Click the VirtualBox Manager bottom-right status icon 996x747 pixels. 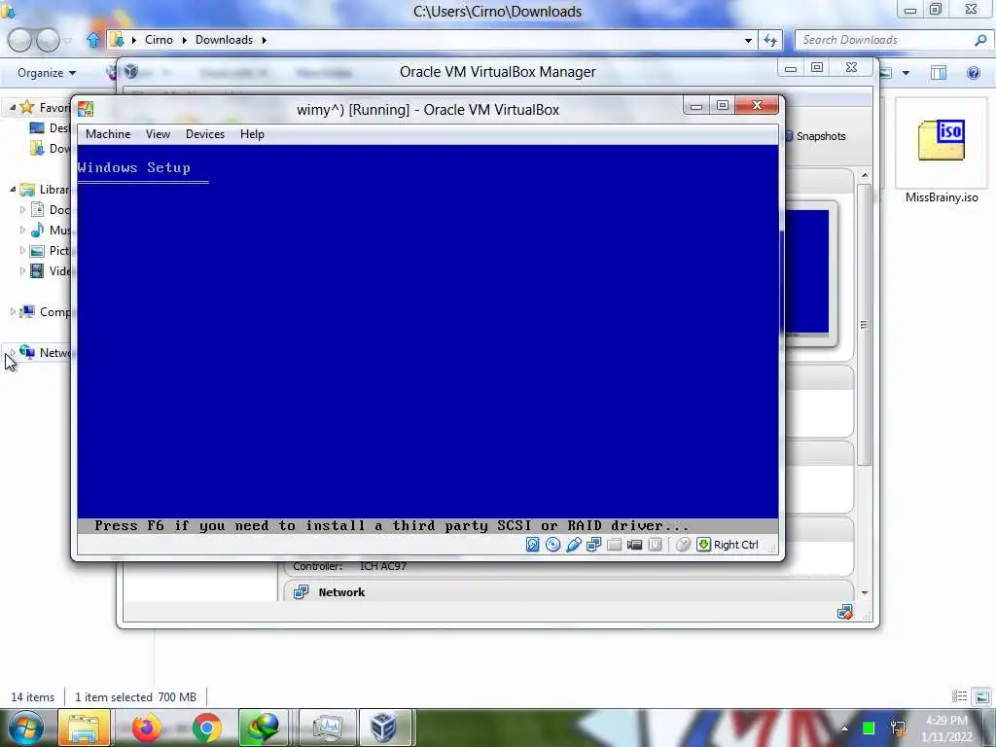(x=845, y=613)
